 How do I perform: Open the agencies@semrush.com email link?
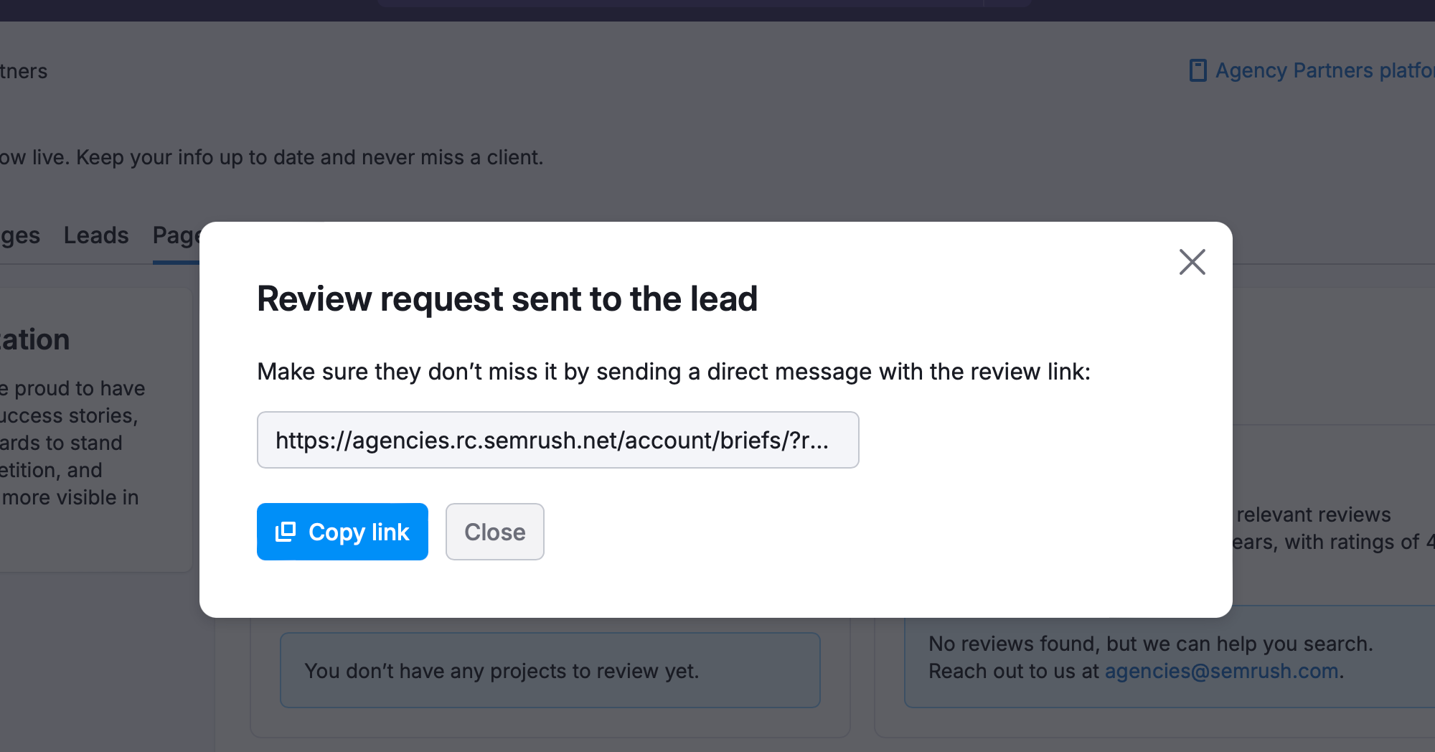[x=1221, y=671]
